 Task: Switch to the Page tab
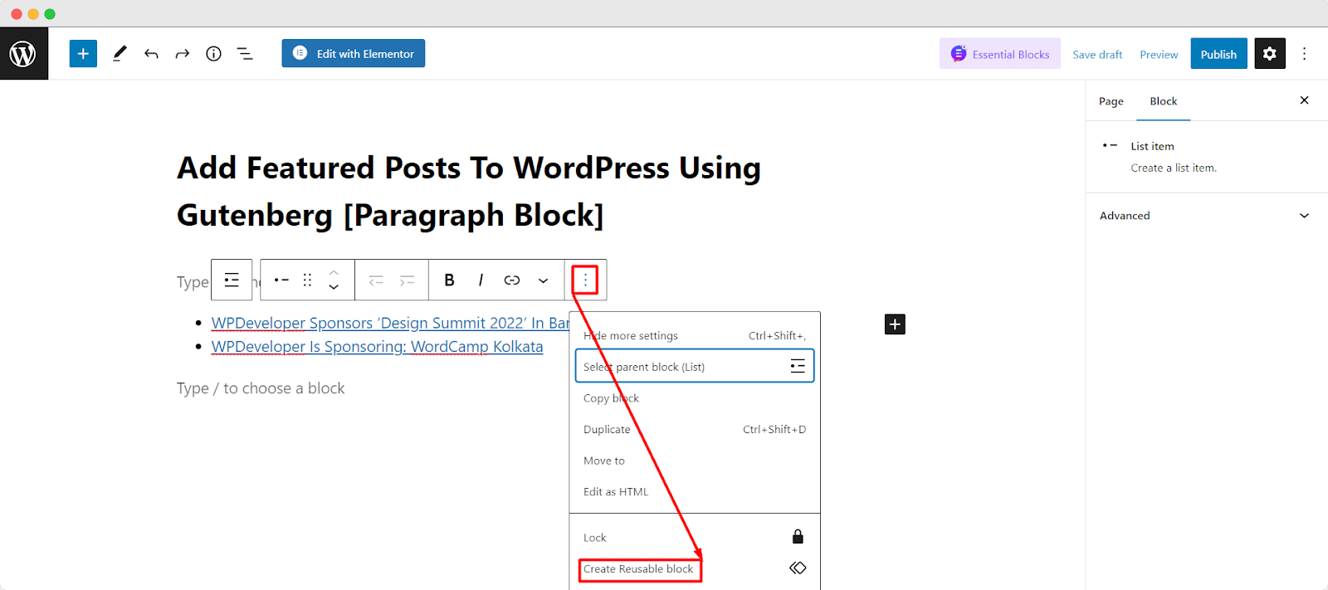1111,101
